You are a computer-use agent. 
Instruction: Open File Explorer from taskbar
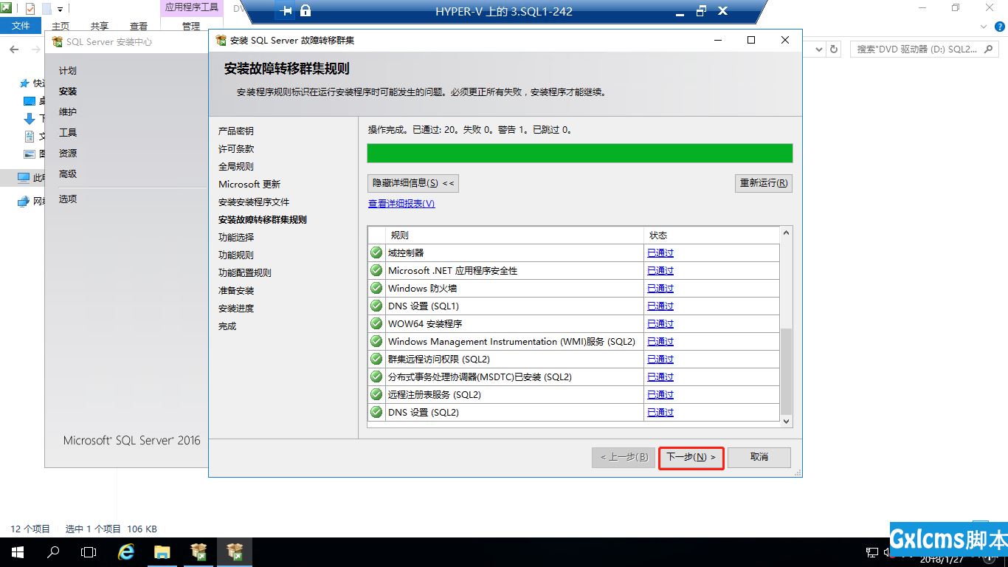pyautogui.click(x=162, y=551)
